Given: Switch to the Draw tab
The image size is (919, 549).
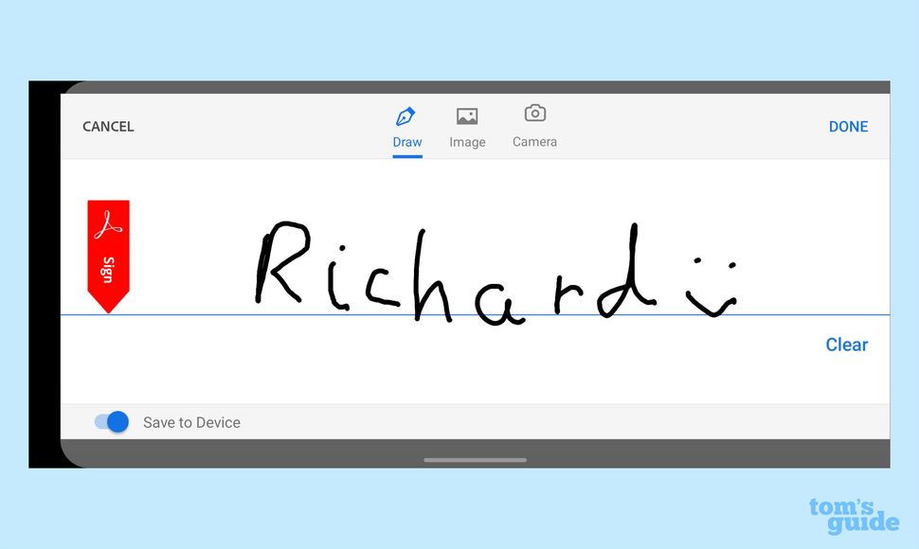Looking at the screenshot, I should (406, 128).
